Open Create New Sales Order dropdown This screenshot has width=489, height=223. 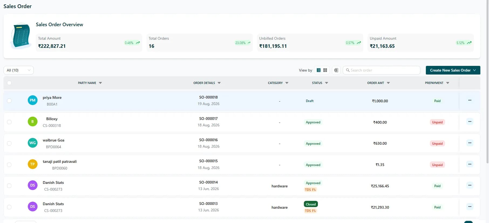click(x=453, y=70)
